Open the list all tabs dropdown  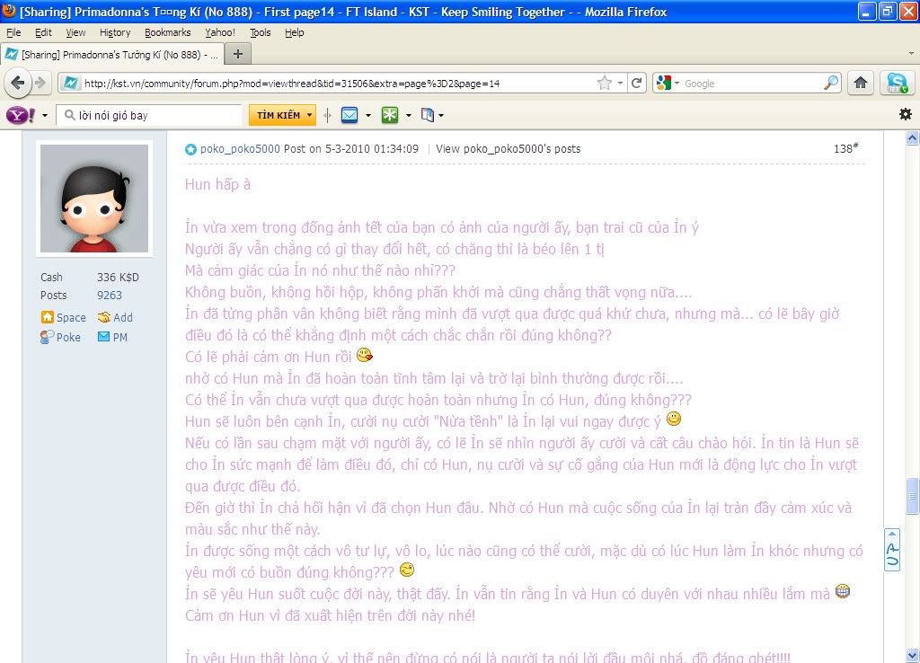pyautogui.click(x=911, y=53)
